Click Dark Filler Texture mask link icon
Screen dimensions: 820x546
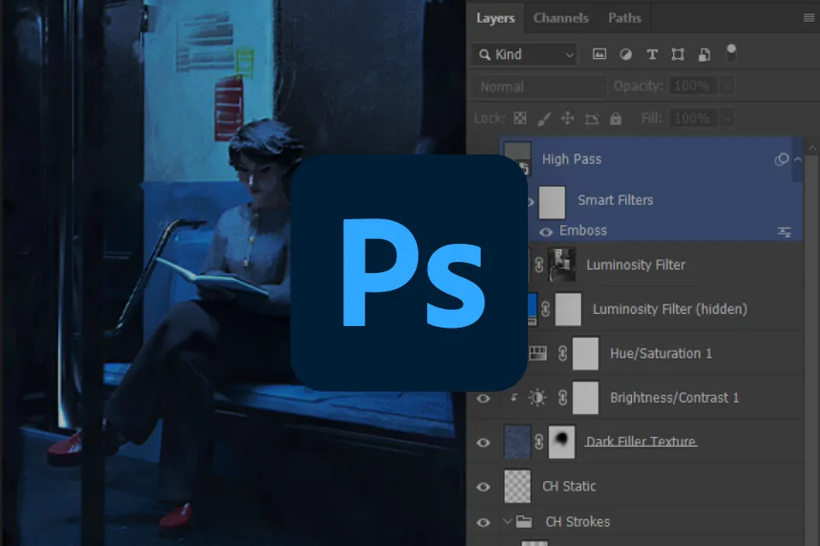pos(539,442)
